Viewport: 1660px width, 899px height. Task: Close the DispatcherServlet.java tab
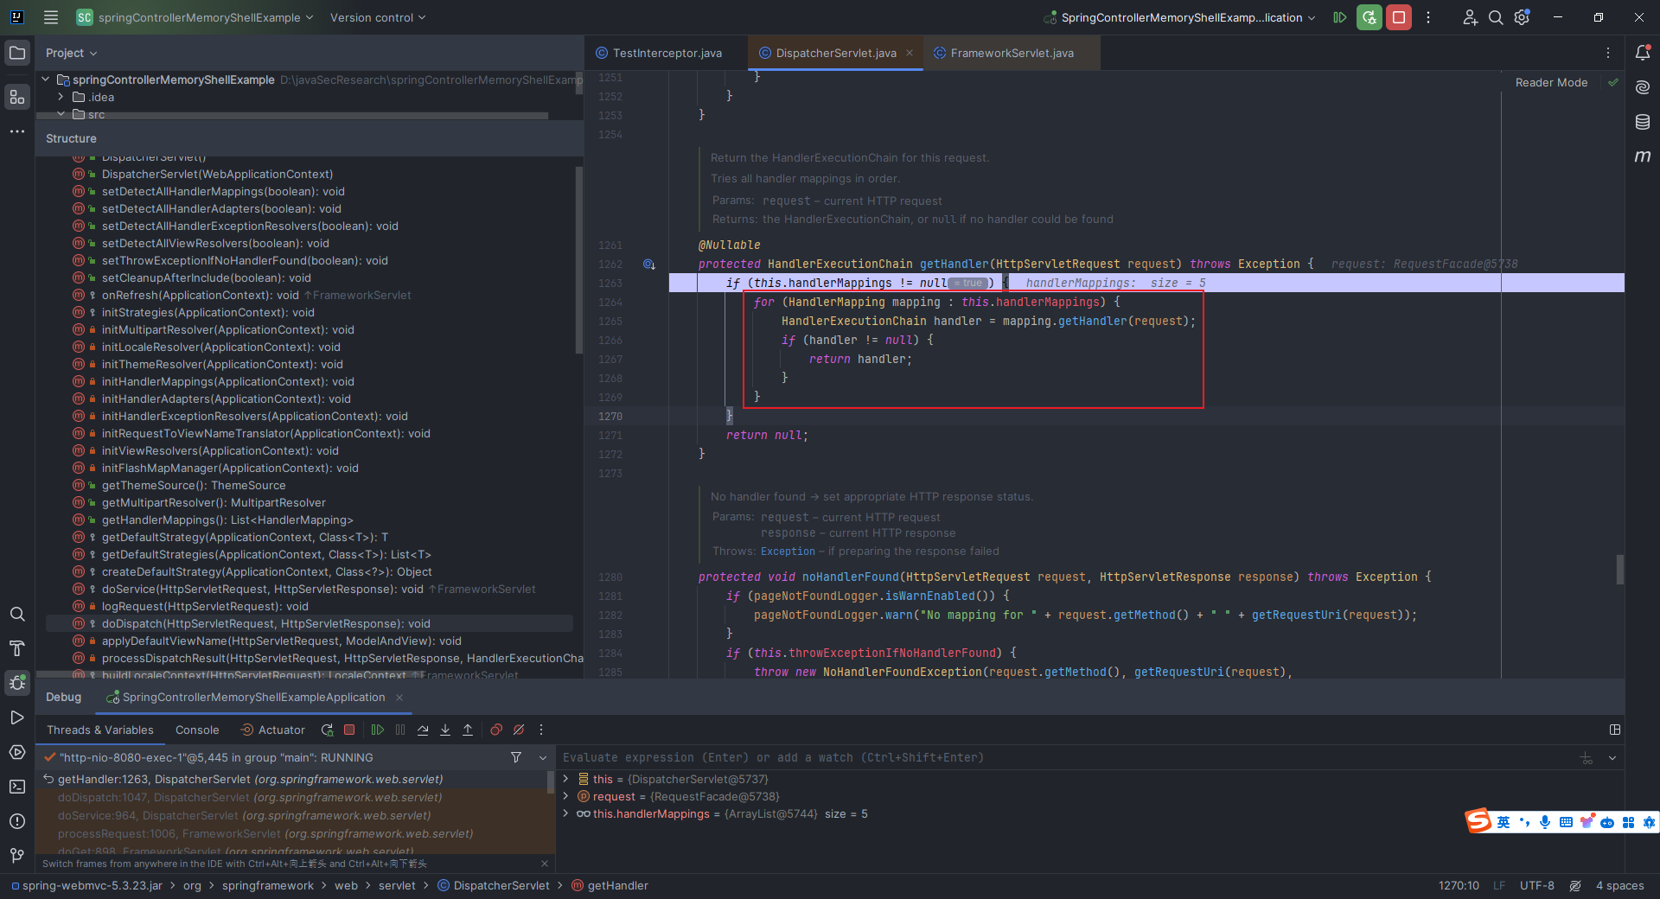click(x=910, y=53)
